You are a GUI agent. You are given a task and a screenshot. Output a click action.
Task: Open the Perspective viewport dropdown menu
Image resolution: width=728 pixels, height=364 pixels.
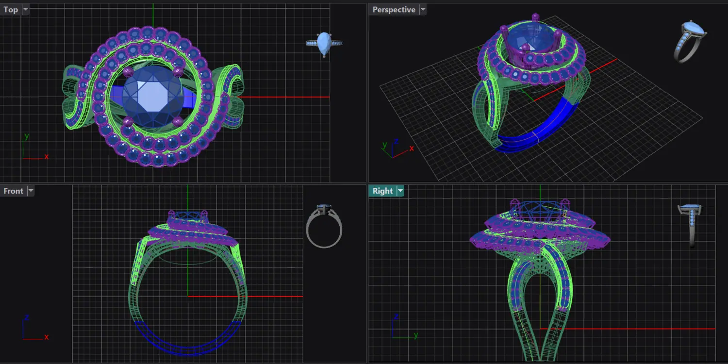coord(423,9)
